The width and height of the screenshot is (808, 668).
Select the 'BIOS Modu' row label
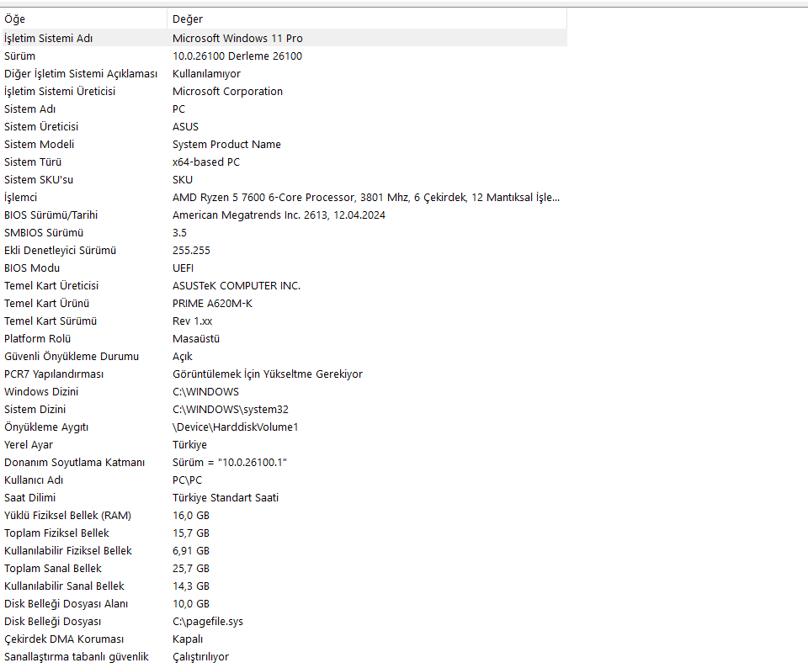(32, 268)
